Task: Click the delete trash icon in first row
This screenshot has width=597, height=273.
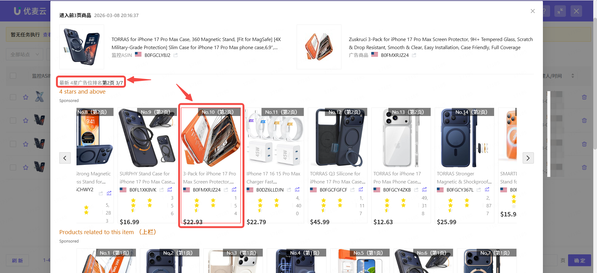Action: (584, 97)
